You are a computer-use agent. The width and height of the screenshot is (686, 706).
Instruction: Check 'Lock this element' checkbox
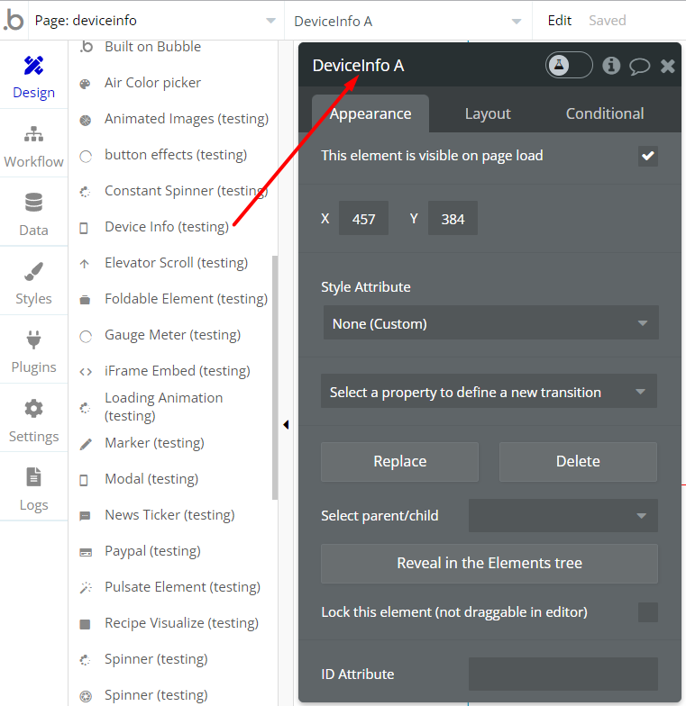[x=647, y=612]
